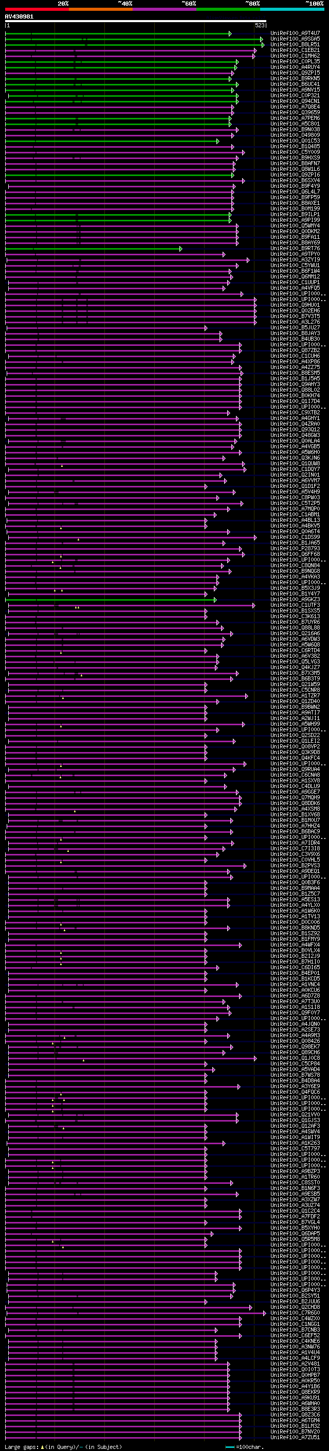
Task: Select label UniRef100_C6EF52
Action: click(x=295, y=1336)
